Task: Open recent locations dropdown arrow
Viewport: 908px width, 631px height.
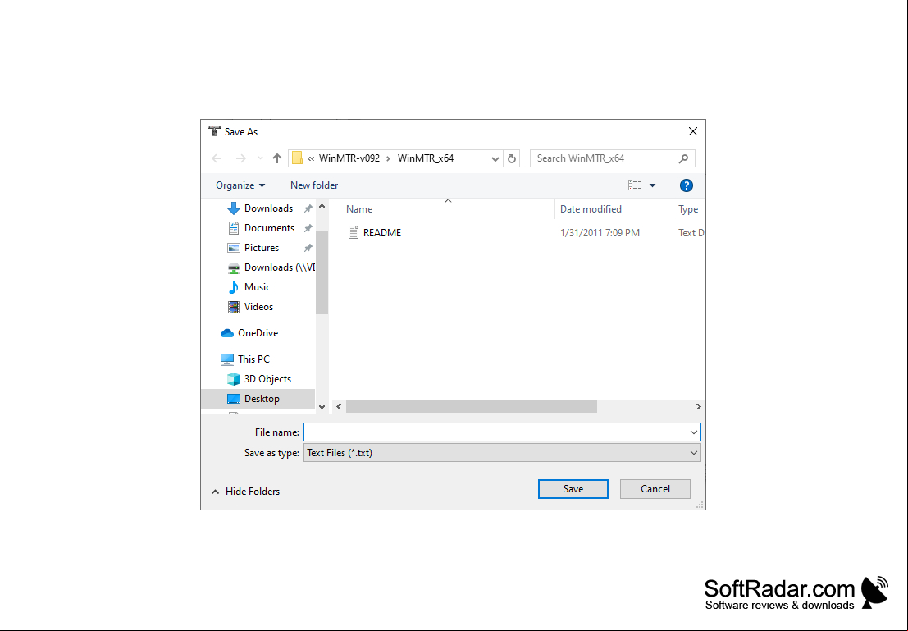Action: point(260,158)
